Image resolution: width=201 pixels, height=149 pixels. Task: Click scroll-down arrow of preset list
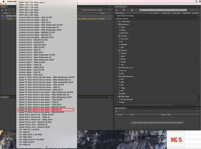pyautogui.click(x=47, y=147)
